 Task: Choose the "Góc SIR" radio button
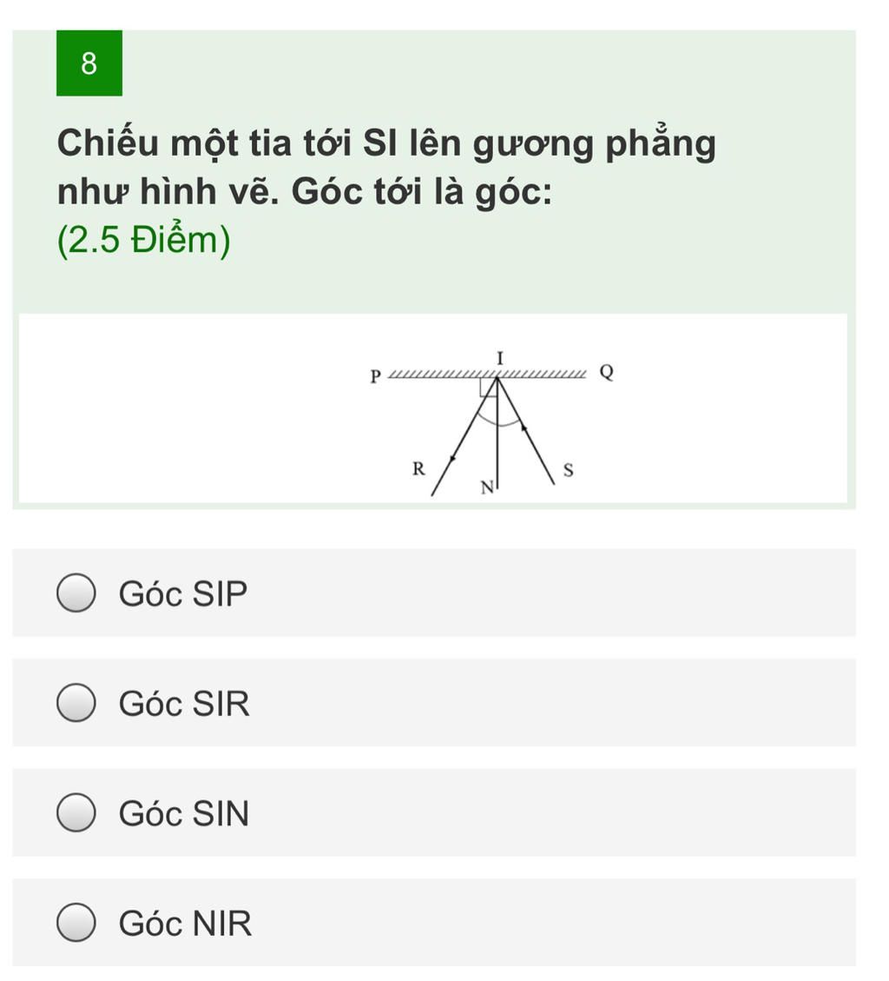pos(76,703)
